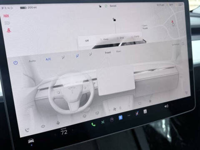The image size is (200, 150).
Task: Tap the PRND gear indicator
Action: pos(7,8)
